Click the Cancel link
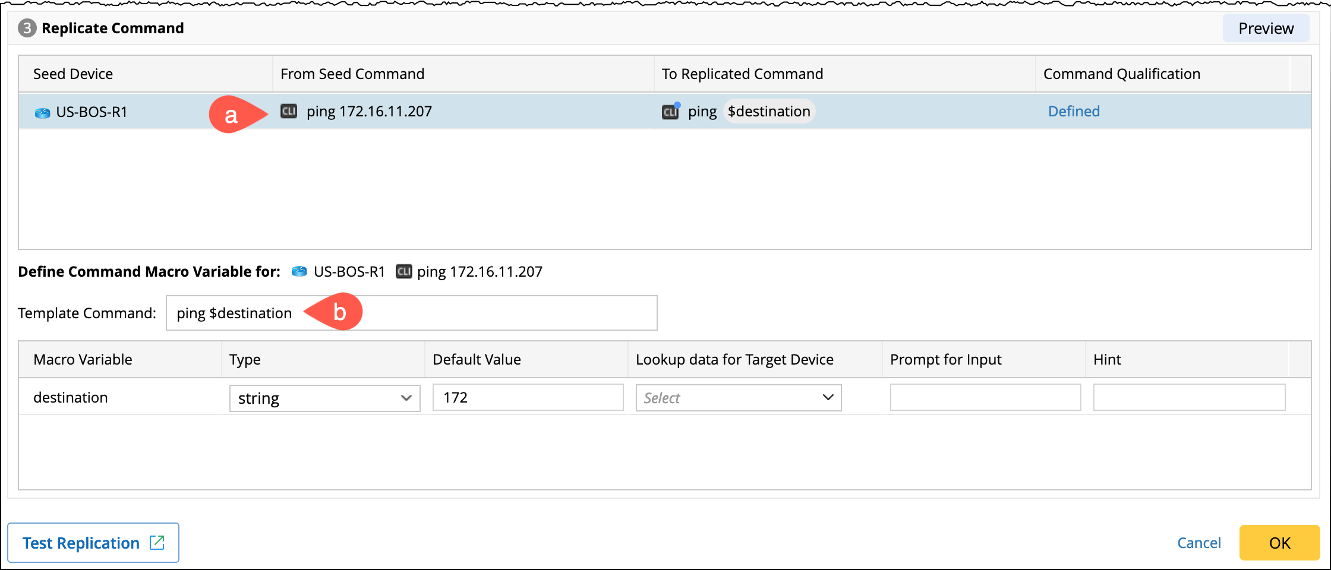This screenshot has height=570, width=1331. (x=1198, y=543)
